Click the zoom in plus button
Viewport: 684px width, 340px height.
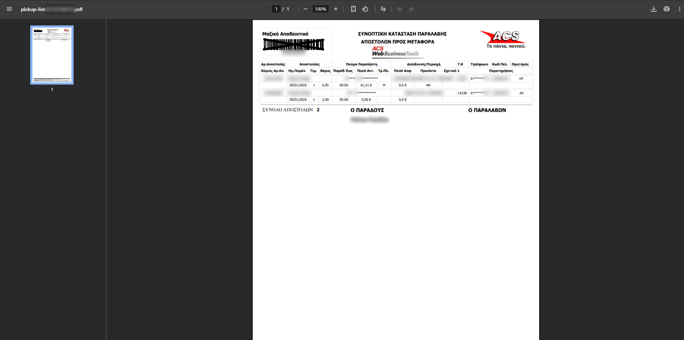335,9
